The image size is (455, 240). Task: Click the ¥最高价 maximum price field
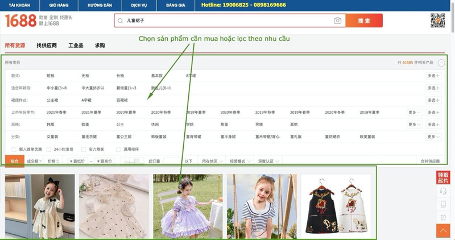coord(105,161)
